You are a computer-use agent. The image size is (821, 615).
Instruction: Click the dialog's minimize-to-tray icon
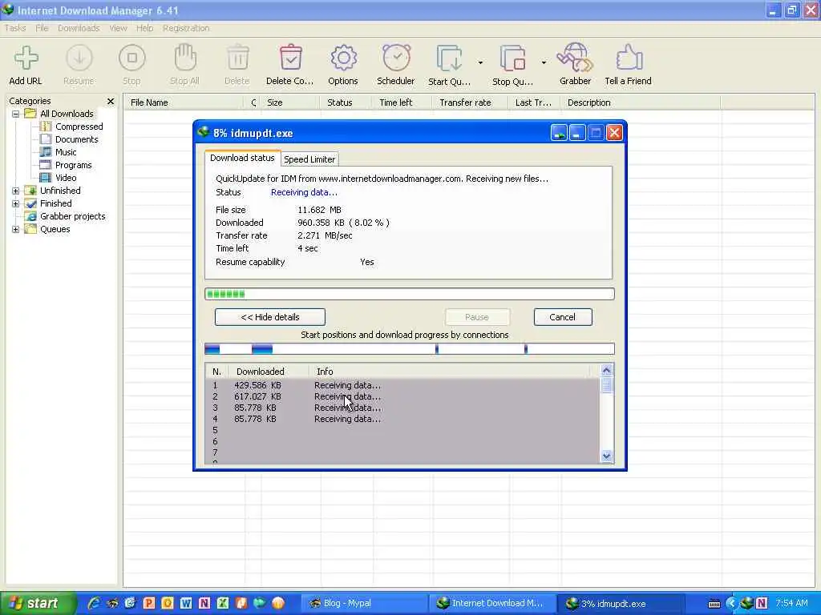559,134
